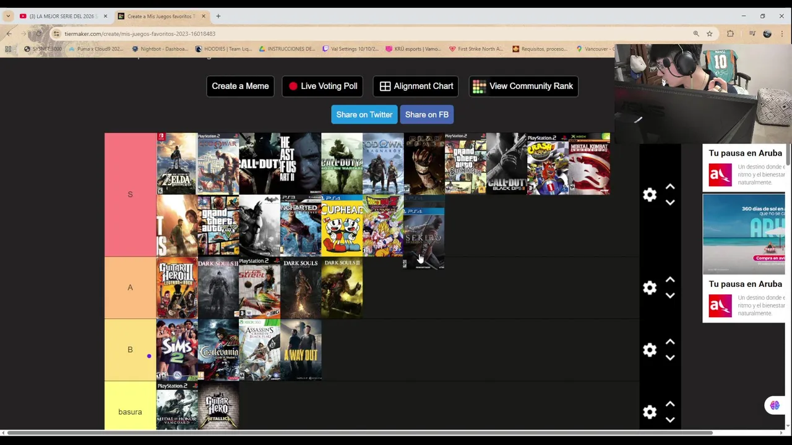
Task: Open the Alignment Chart
Action: [x=416, y=86]
